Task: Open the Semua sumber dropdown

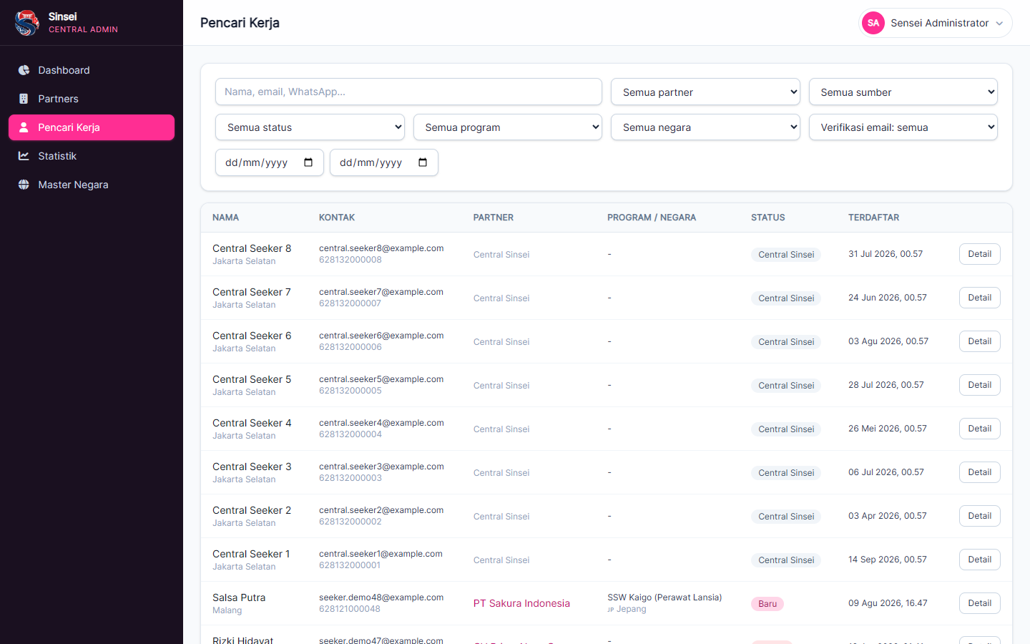Action: [903, 92]
